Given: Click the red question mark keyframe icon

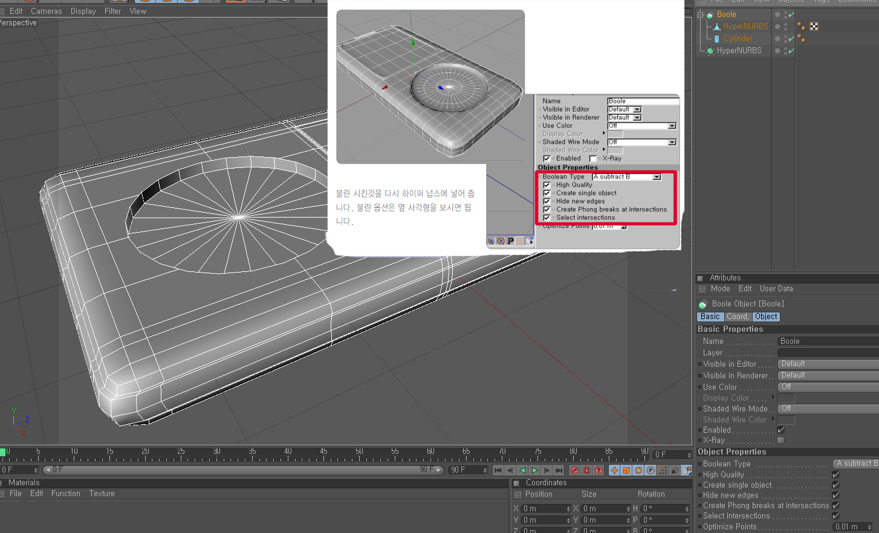Looking at the screenshot, I should coord(598,470).
